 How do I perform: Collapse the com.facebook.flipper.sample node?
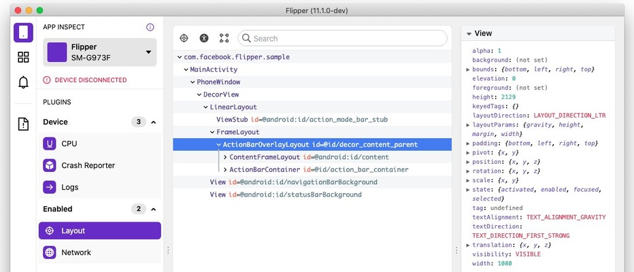(180, 57)
